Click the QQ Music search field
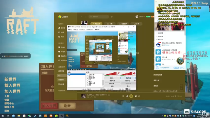The width and height of the screenshot is (210, 118). tap(99, 17)
